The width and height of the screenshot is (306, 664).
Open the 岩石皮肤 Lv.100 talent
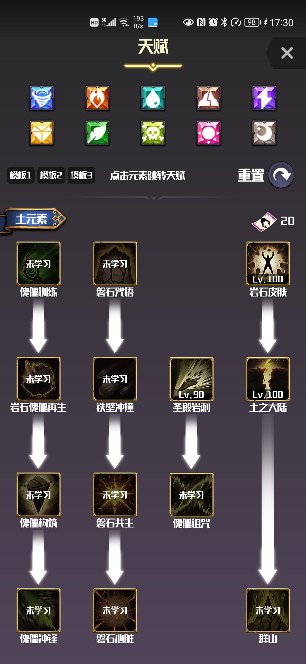268,264
